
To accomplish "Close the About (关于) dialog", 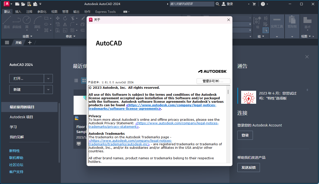I will (228, 20).
